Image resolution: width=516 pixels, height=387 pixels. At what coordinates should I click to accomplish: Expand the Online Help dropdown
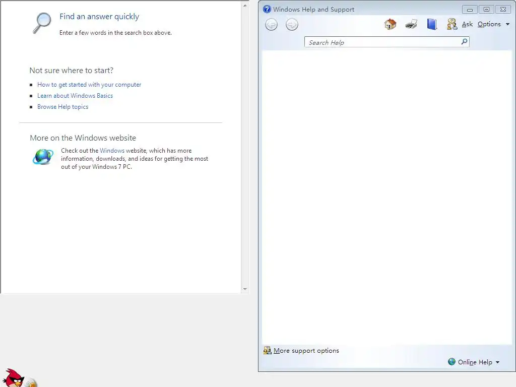(x=479, y=362)
